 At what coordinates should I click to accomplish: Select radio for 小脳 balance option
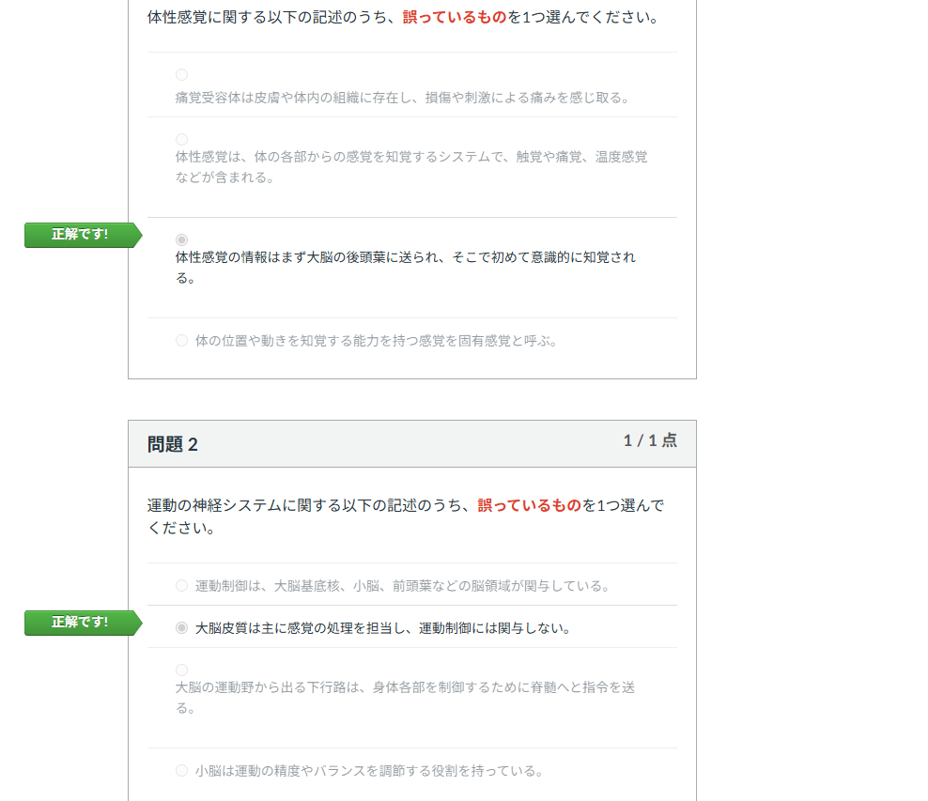(x=181, y=771)
